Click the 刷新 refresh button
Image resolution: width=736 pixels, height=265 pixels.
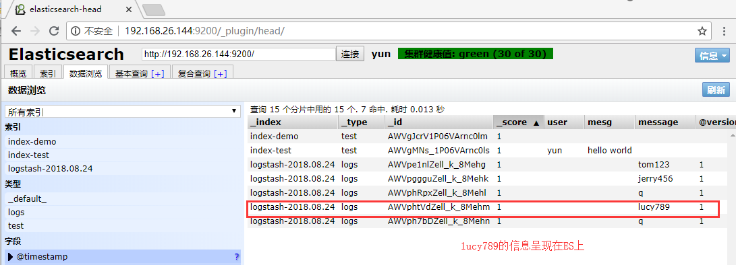(x=716, y=90)
